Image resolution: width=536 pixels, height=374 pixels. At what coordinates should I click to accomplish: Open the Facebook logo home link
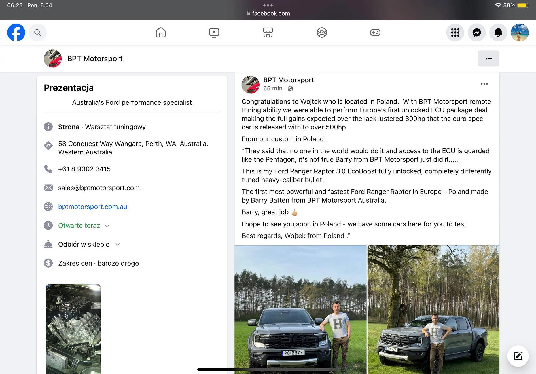(x=16, y=33)
